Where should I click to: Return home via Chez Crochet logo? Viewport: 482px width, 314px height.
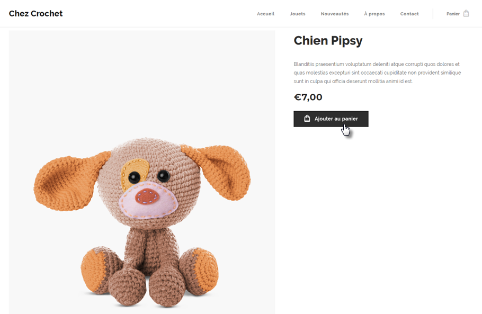click(x=35, y=14)
